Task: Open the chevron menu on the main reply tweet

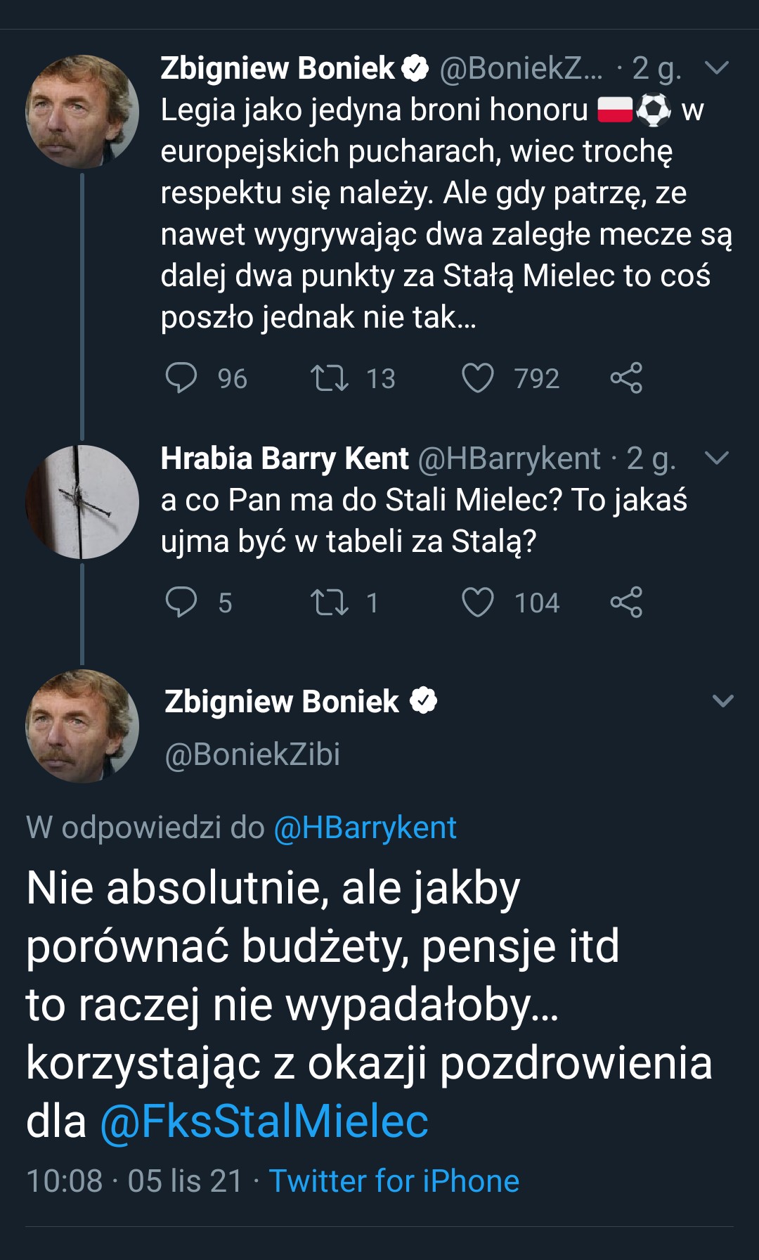Action: tap(723, 701)
